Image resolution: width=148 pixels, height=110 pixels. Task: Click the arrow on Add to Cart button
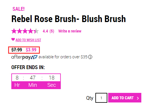138,98
